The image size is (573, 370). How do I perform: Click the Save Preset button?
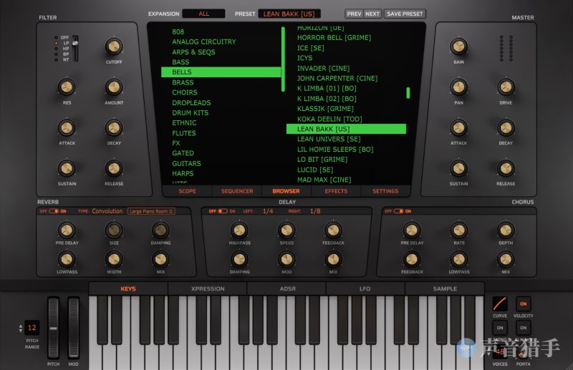pos(405,14)
